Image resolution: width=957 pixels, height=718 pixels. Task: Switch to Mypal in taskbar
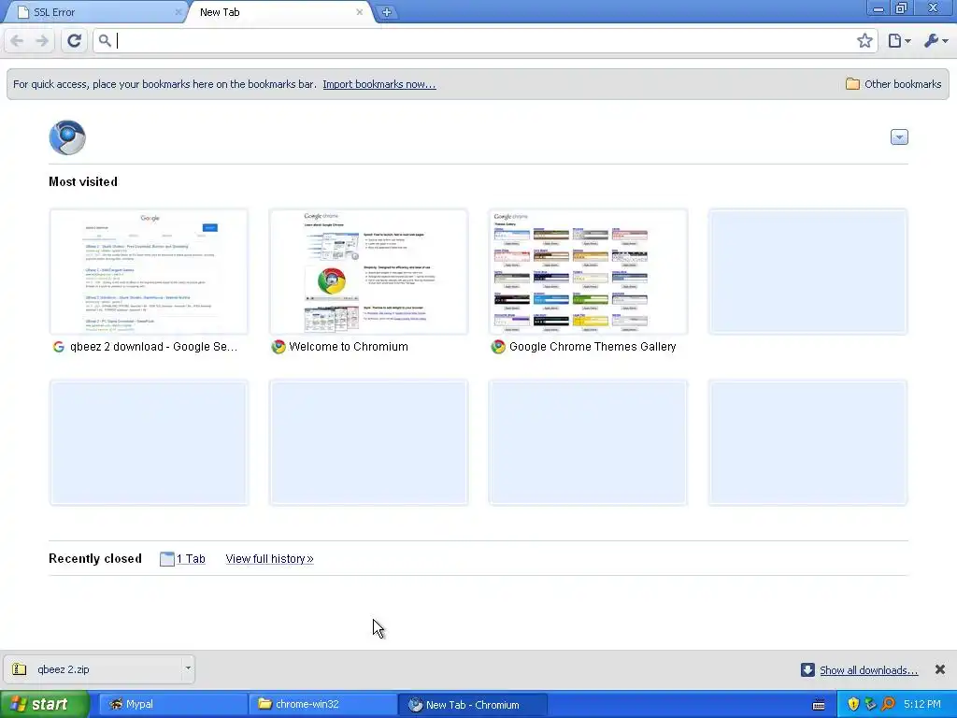173,704
